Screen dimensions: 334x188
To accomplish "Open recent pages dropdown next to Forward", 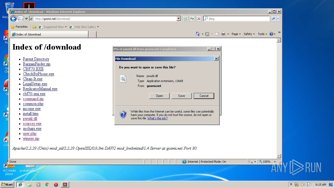I will [26, 19].
